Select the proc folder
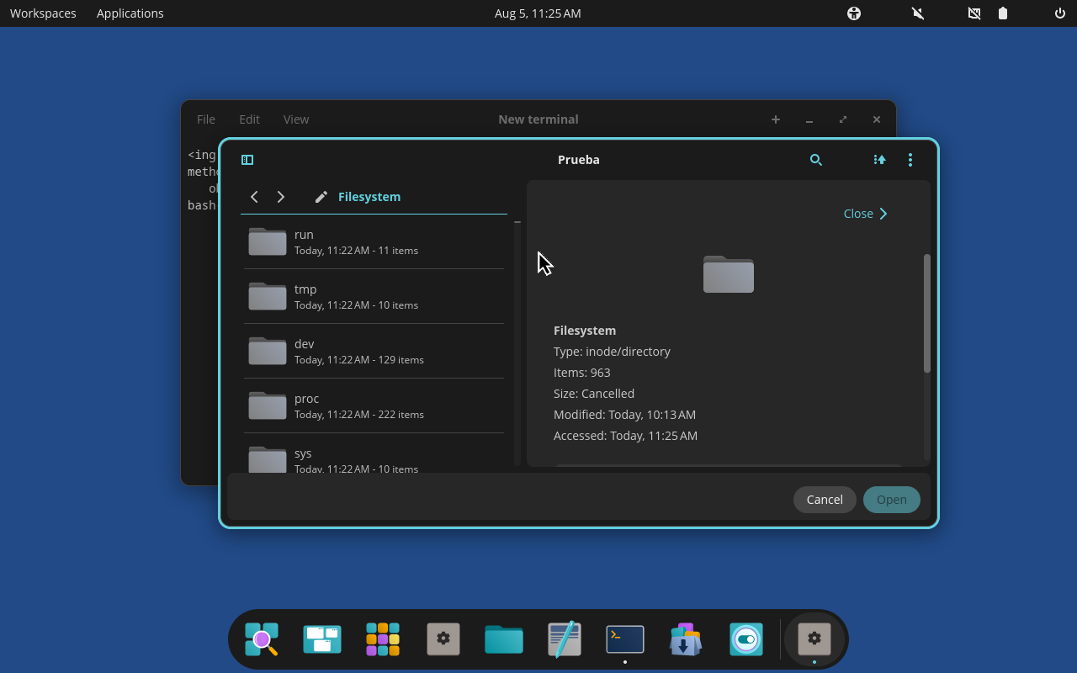 tap(374, 405)
